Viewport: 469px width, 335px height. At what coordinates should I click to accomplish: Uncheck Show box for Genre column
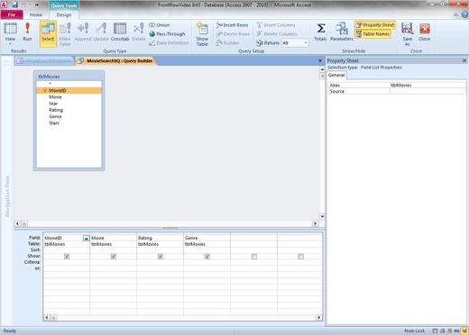(207, 257)
